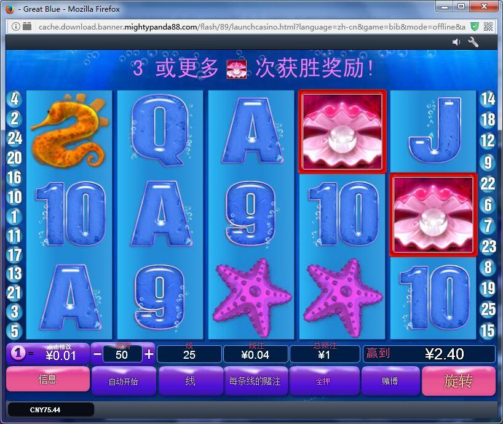Select payline 8 bubble
503x424 pixels.
point(488,267)
